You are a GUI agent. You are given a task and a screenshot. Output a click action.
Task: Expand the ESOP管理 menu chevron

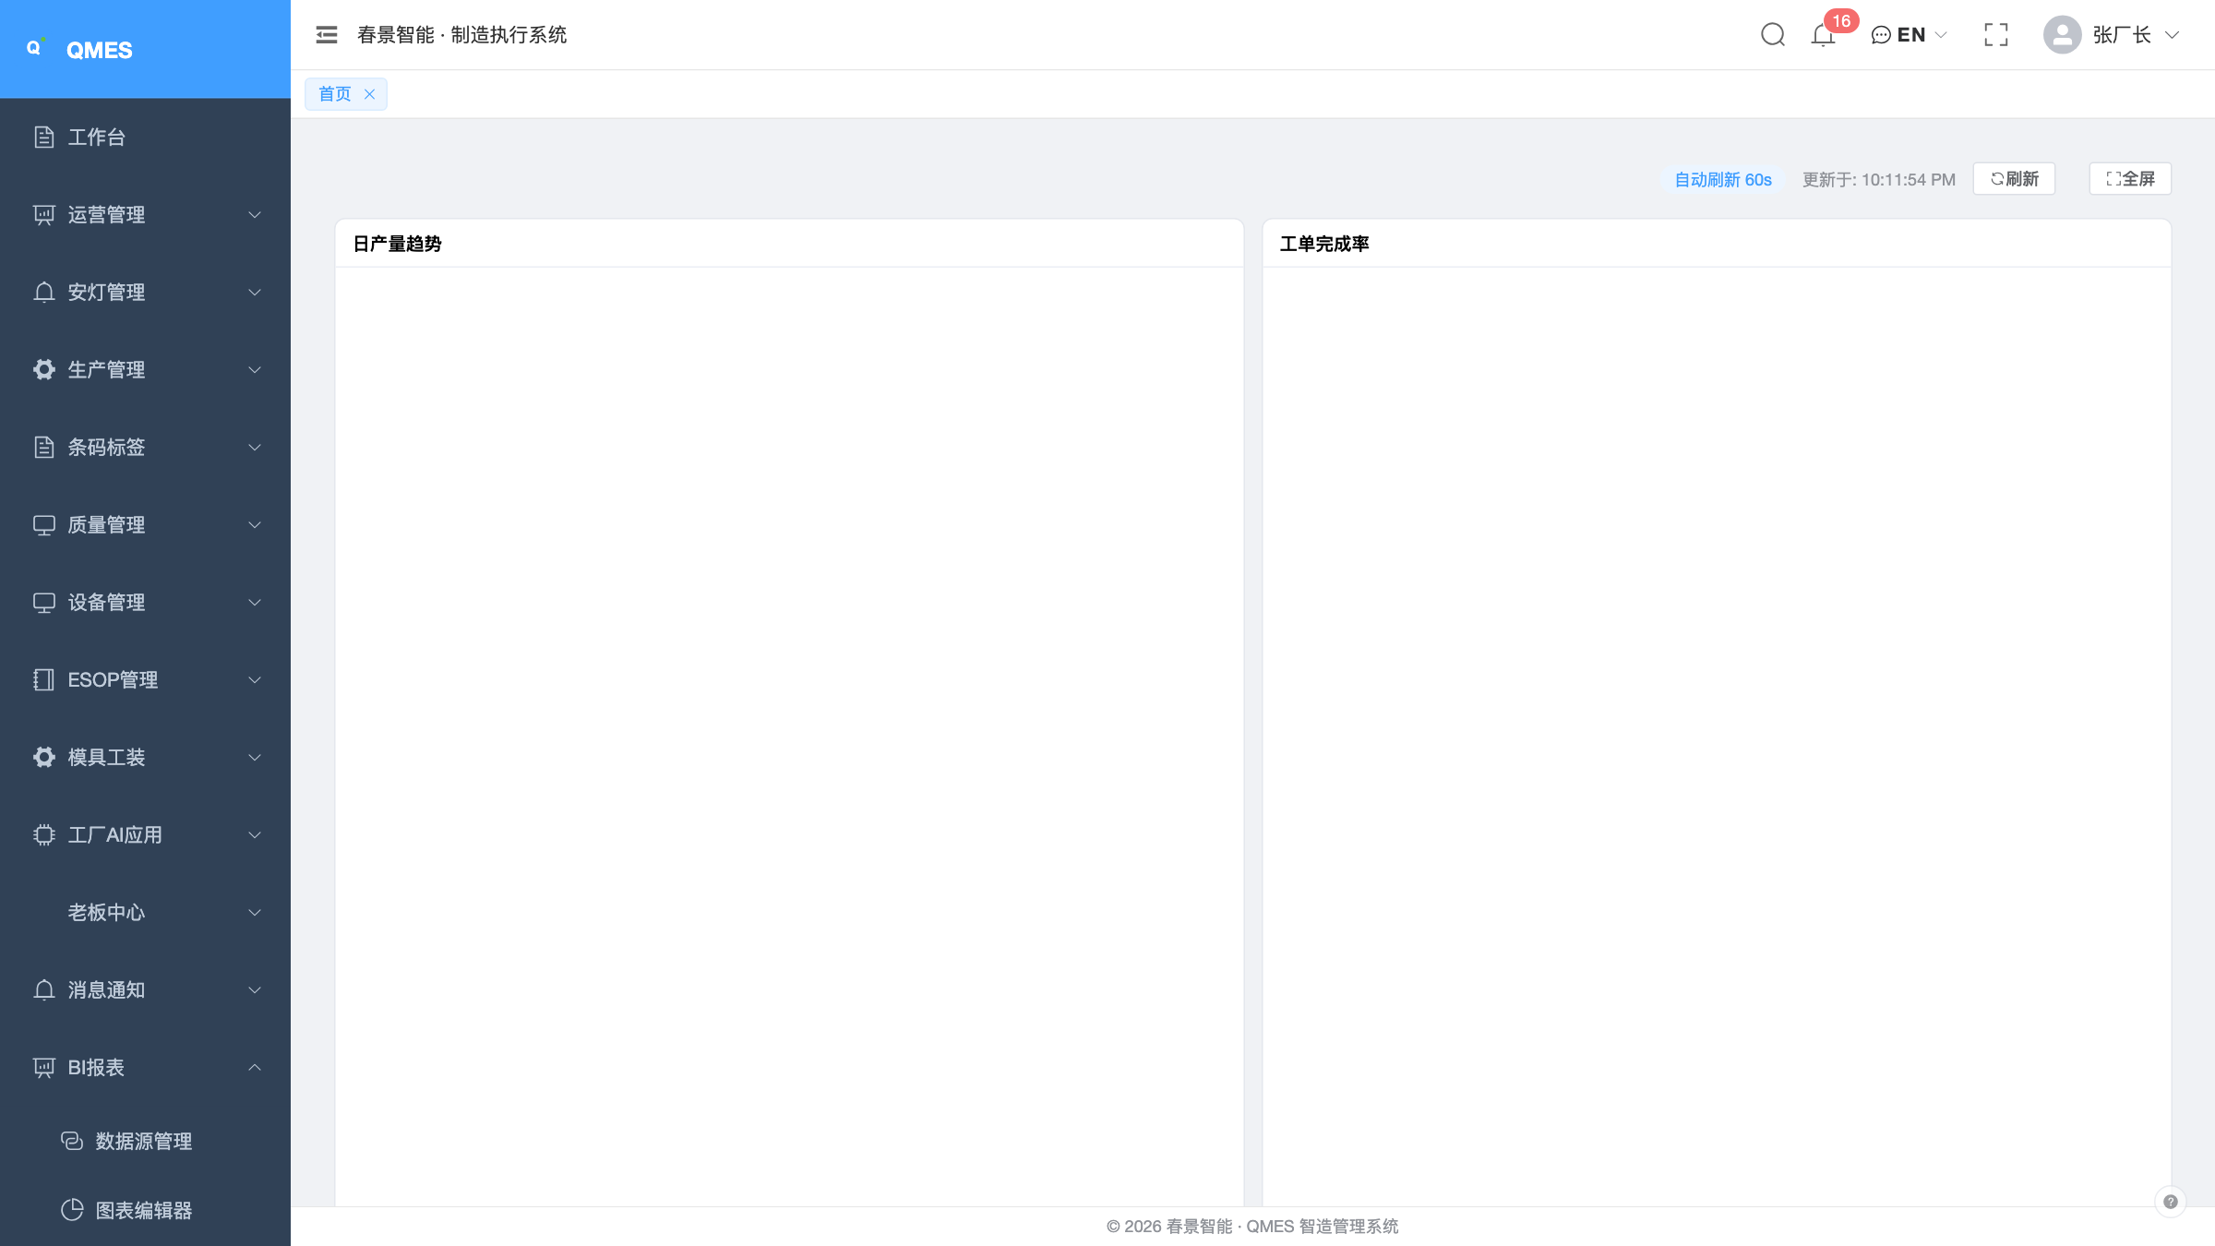point(255,679)
